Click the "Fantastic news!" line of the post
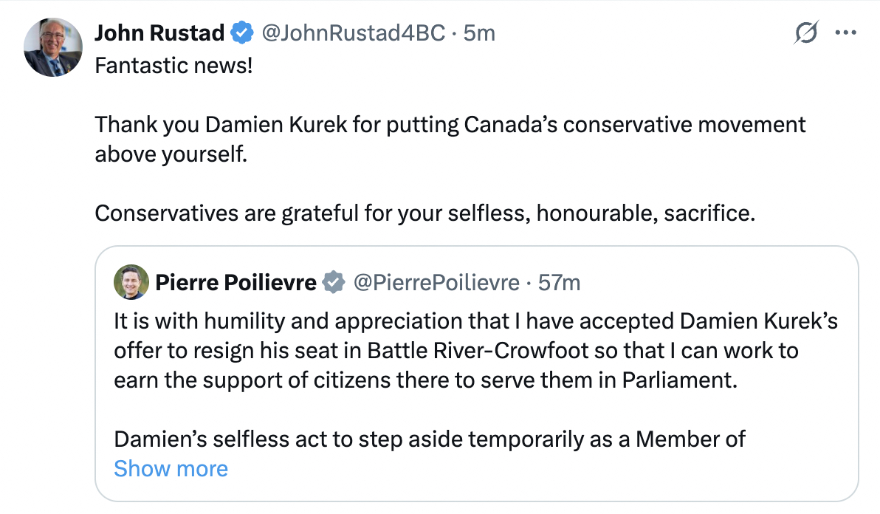The width and height of the screenshot is (880, 514). click(x=173, y=66)
